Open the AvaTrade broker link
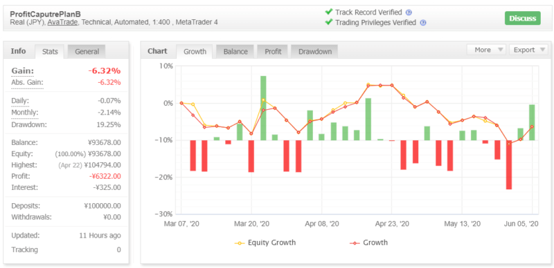The height and width of the screenshot is (268, 554). coord(62,22)
